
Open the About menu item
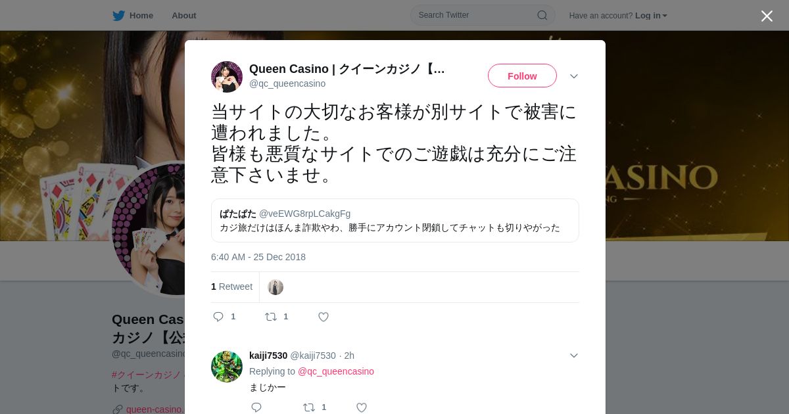[x=183, y=16]
